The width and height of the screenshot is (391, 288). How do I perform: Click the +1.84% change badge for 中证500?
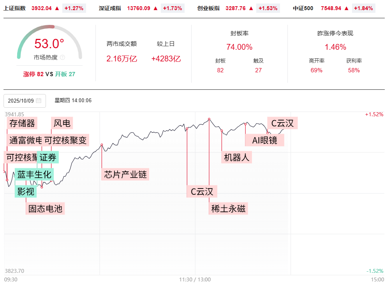(364, 8)
